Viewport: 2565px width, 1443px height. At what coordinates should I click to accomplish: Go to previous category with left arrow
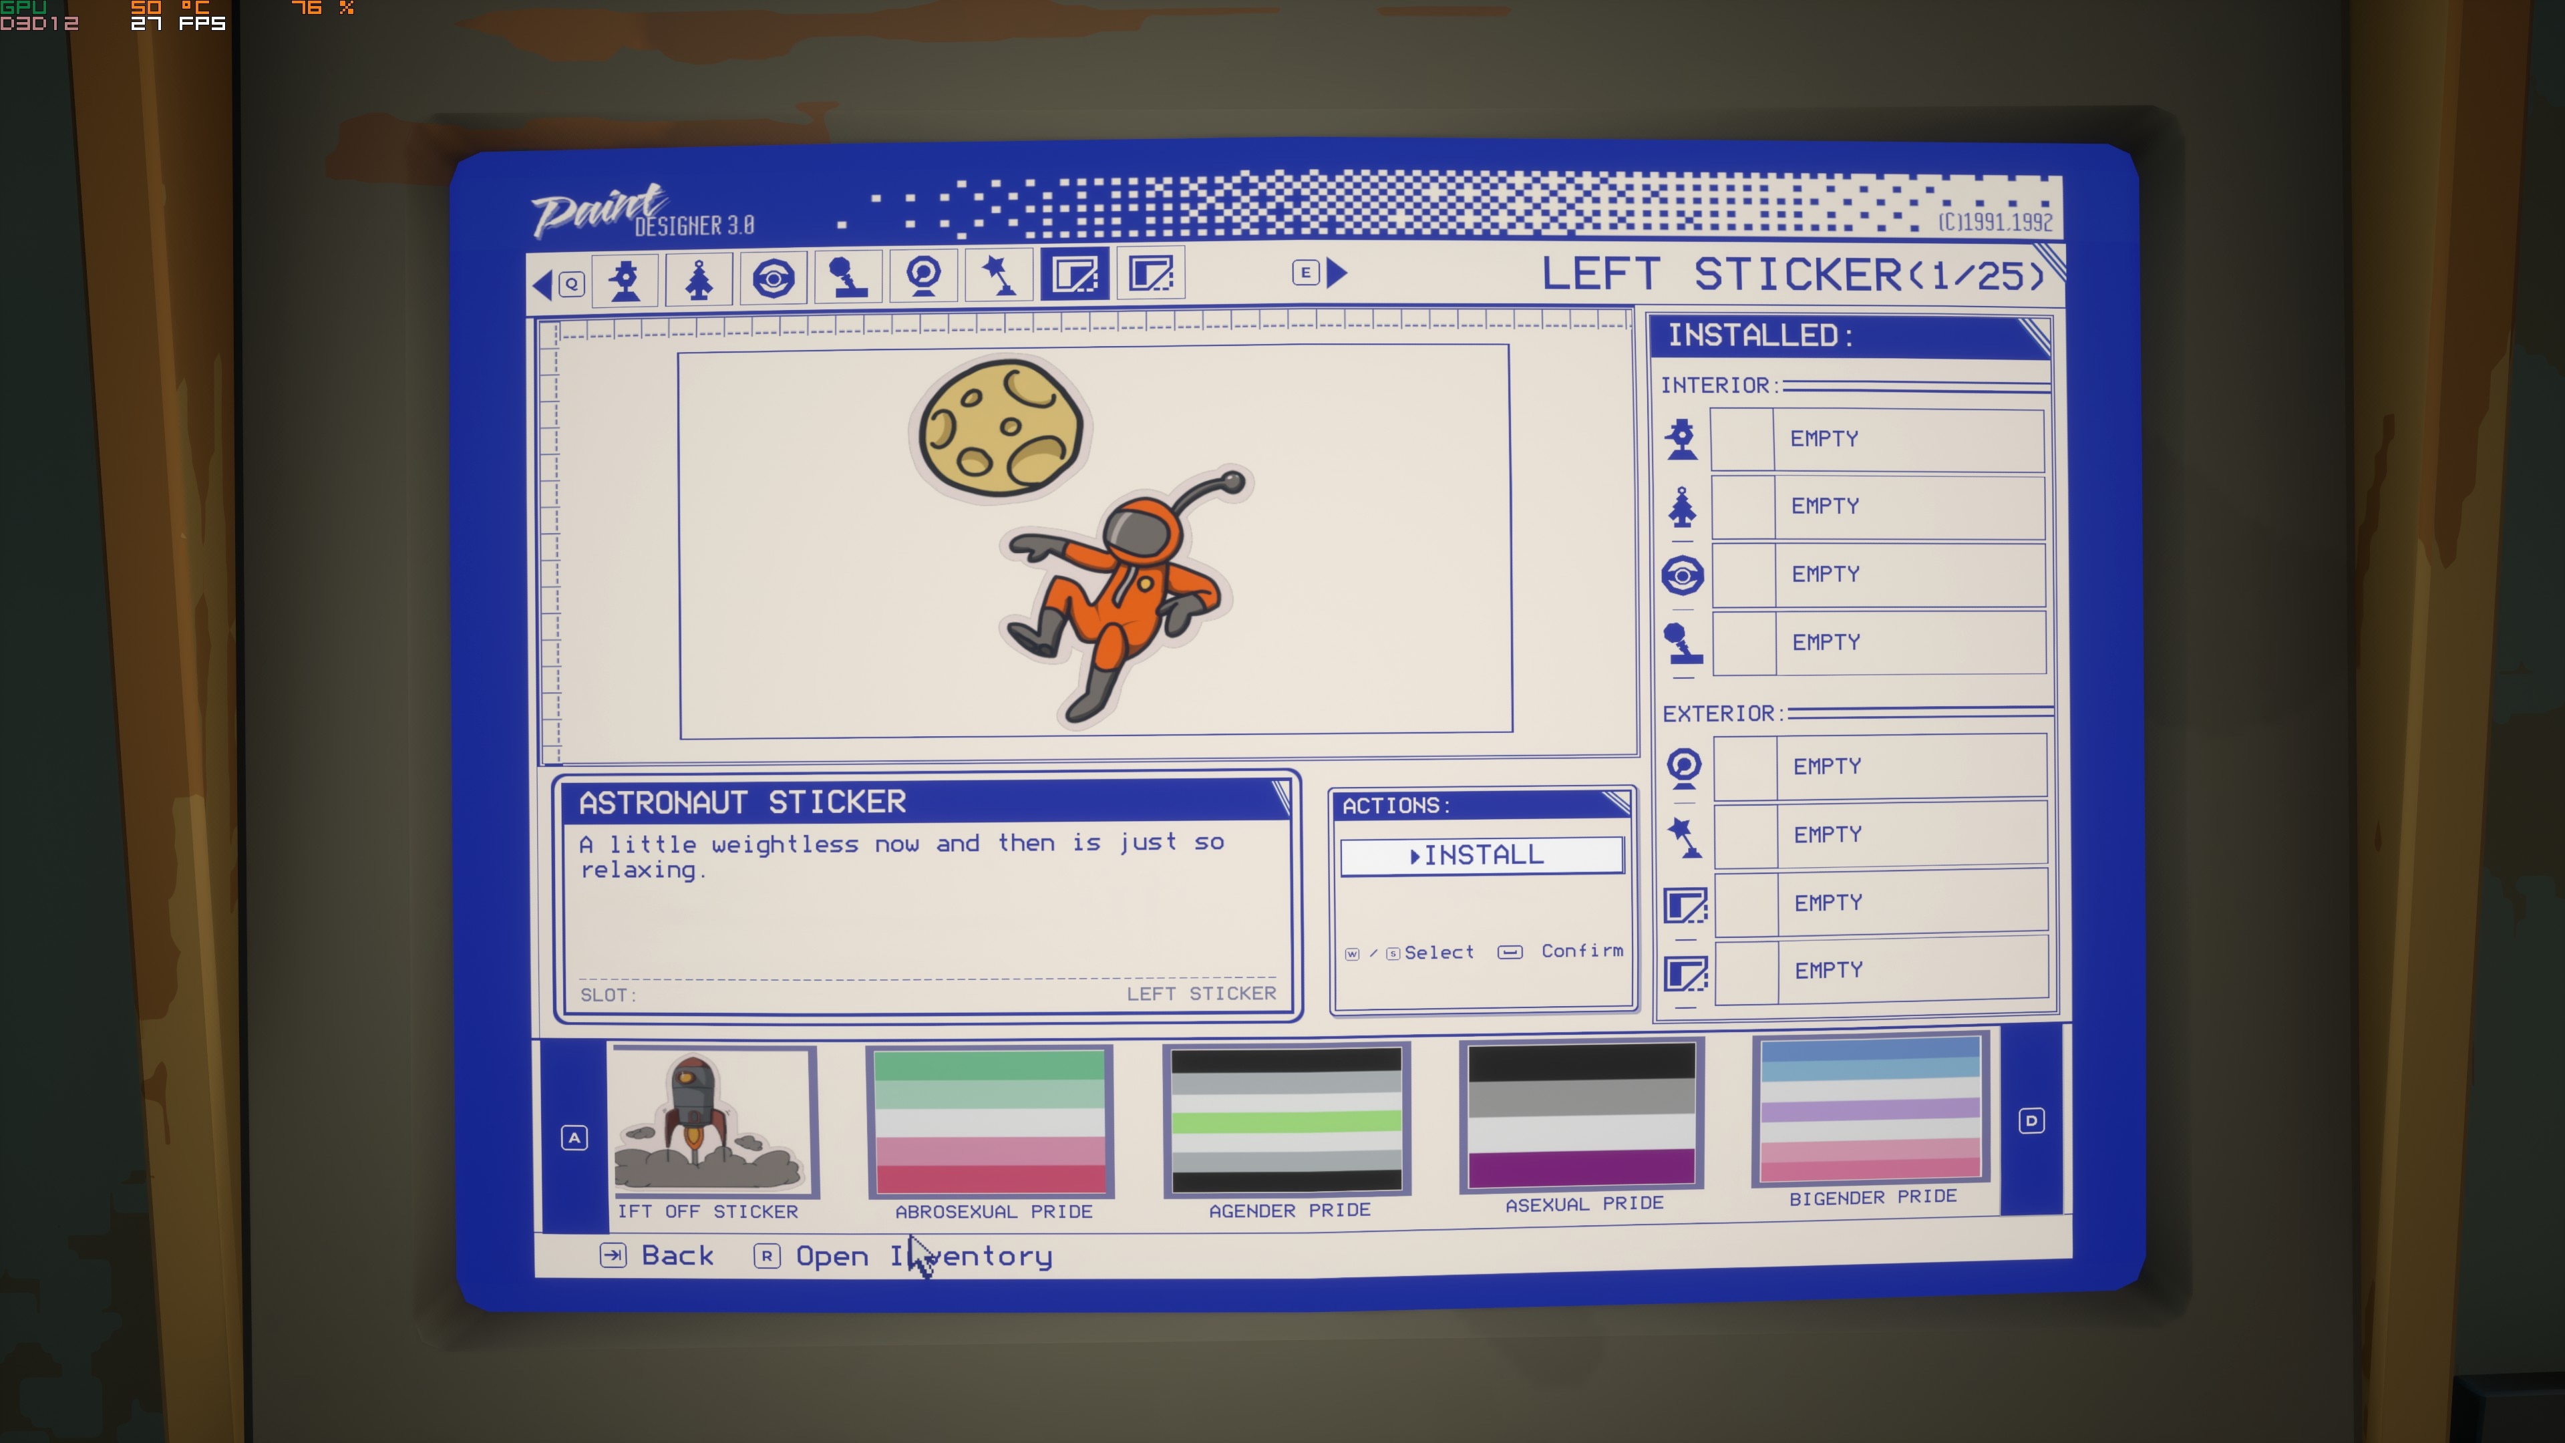[x=544, y=285]
